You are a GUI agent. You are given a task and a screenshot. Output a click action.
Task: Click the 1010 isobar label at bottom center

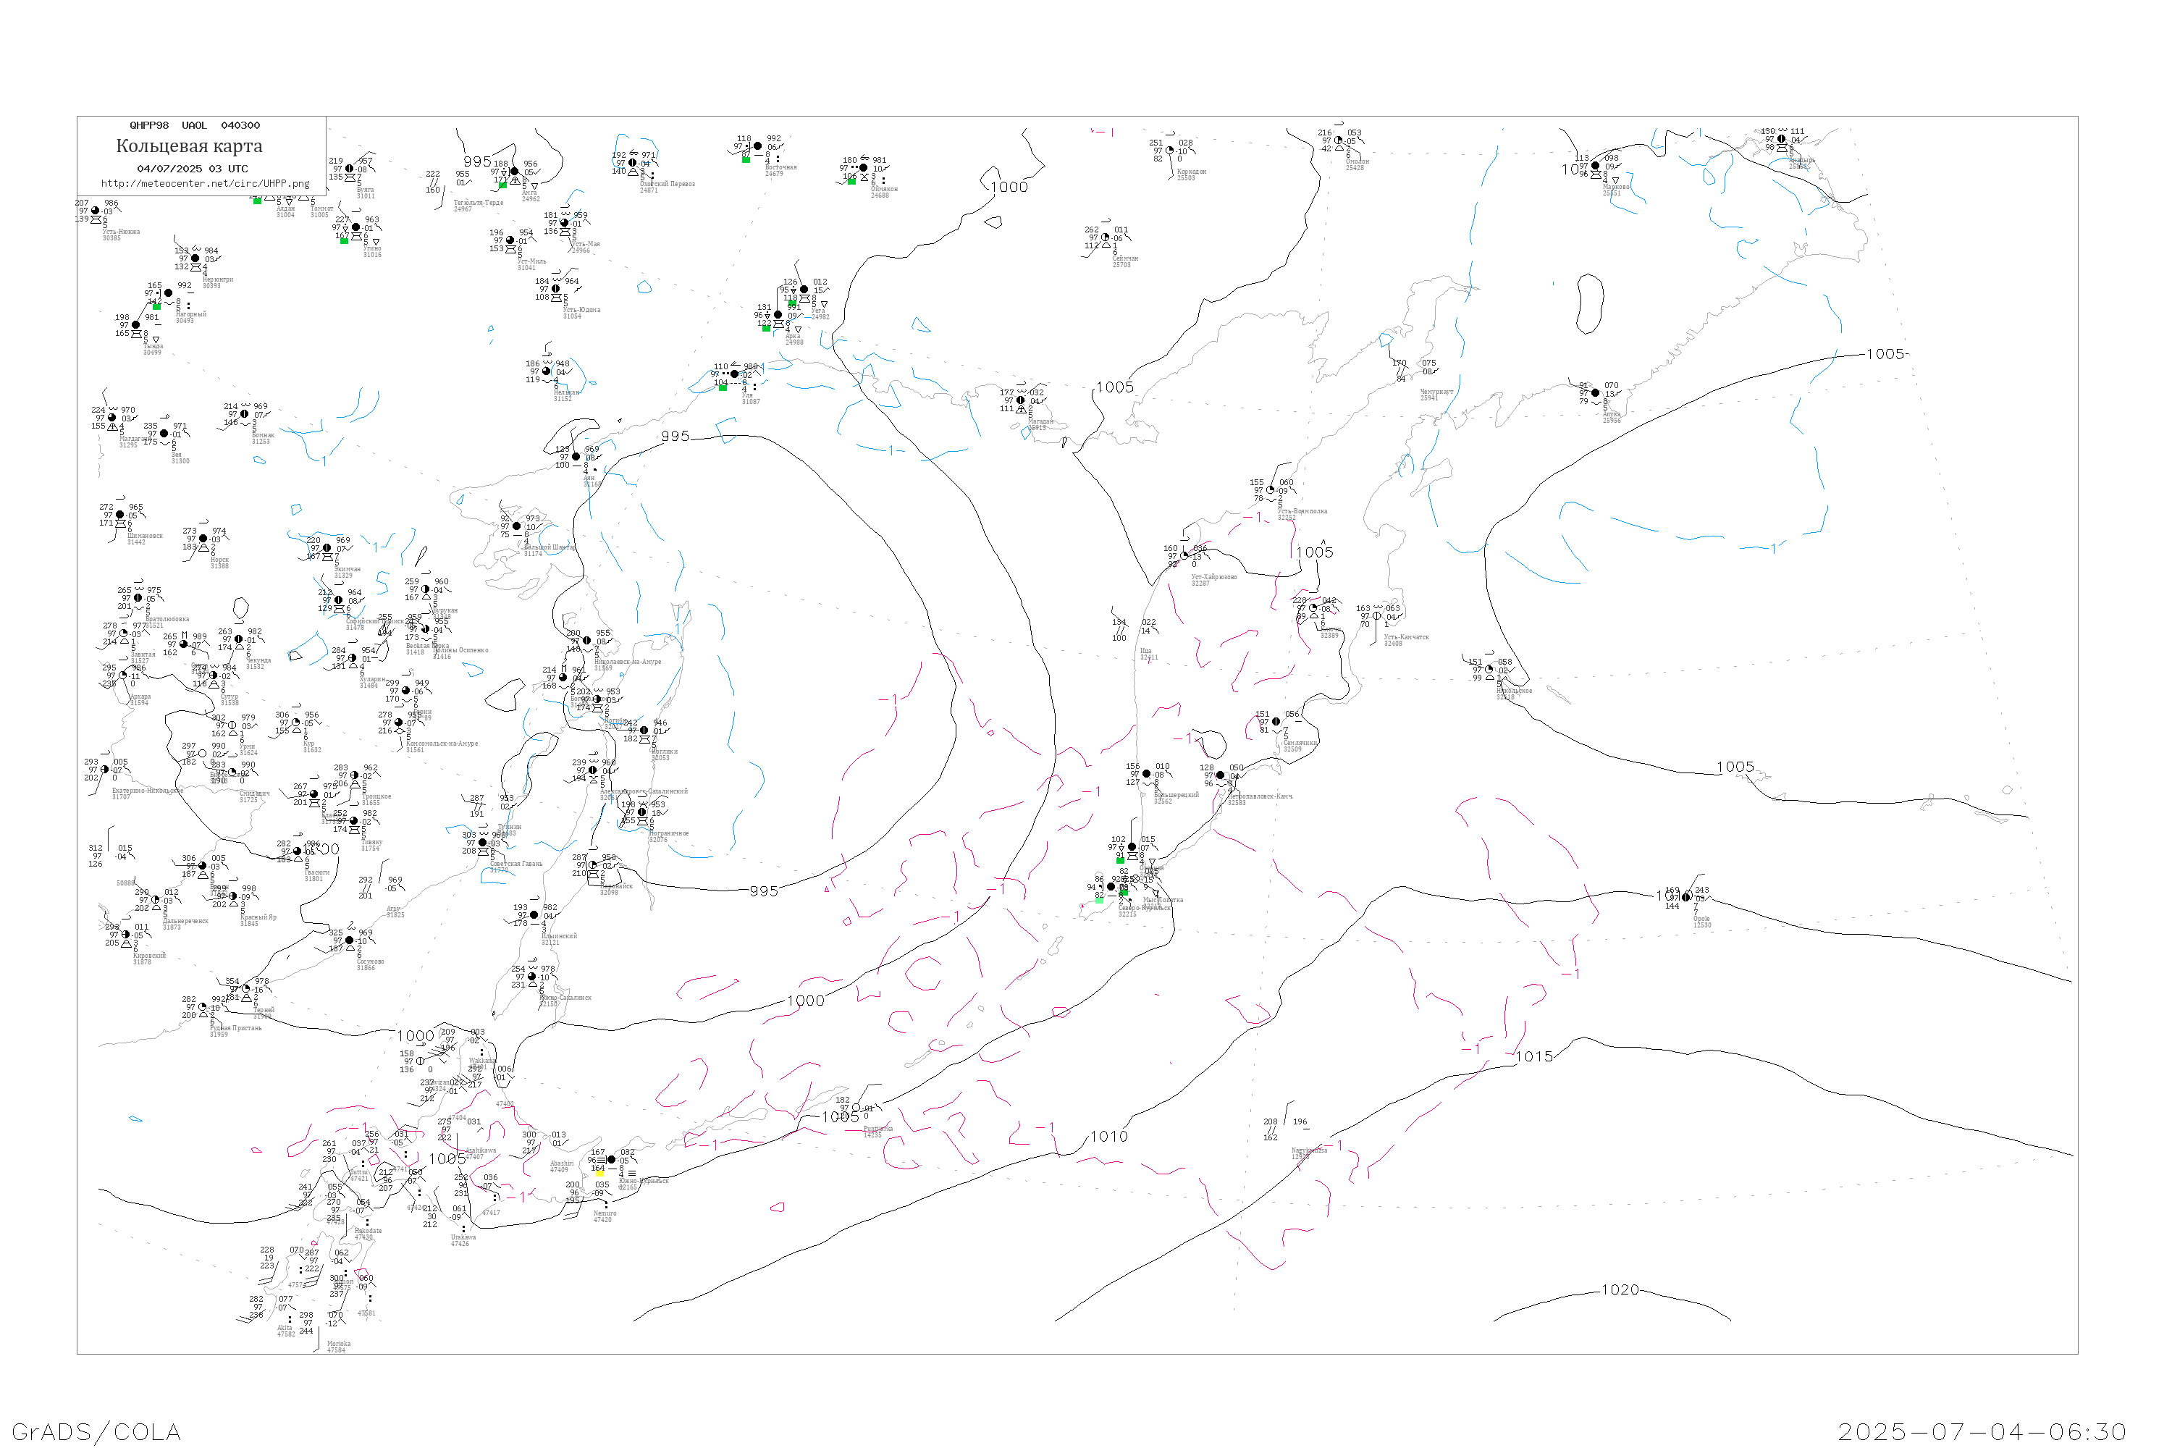point(1108,1137)
